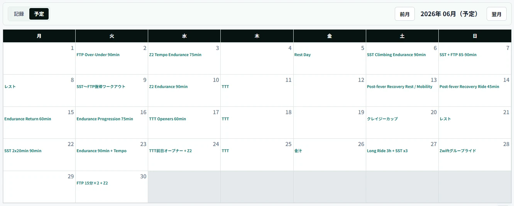The height and width of the screenshot is (206, 514).
Task: Open Post-fever Recovery Rest / Mobility entry
Action: coord(399,86)
